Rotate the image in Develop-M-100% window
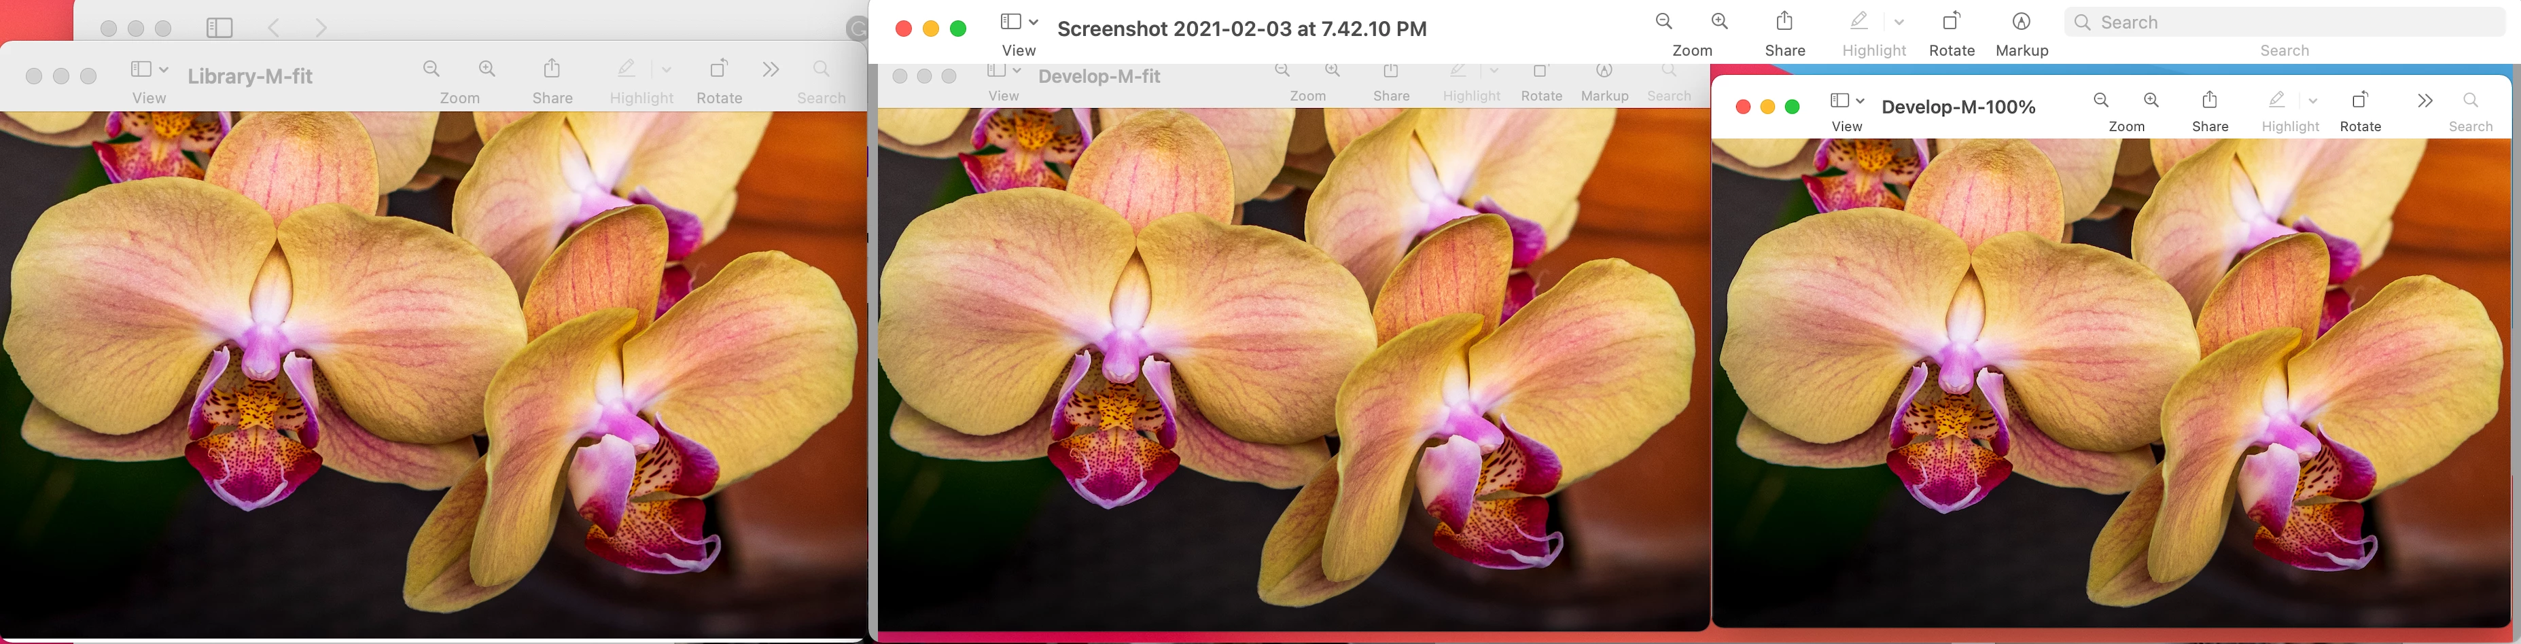This screenshot has height=644, width=2521. click(x=2359, y=99)
